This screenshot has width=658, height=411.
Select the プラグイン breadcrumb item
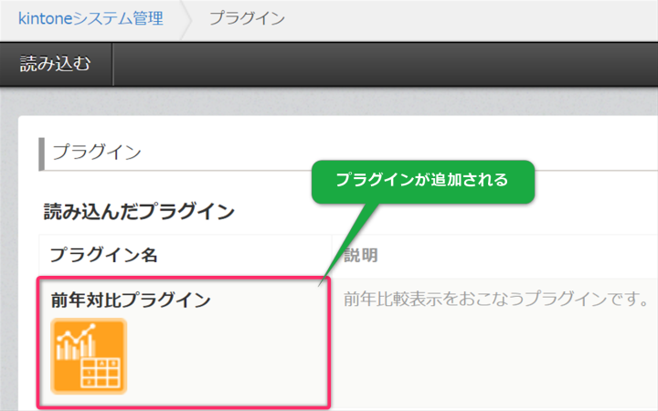(x=246, y=18)
